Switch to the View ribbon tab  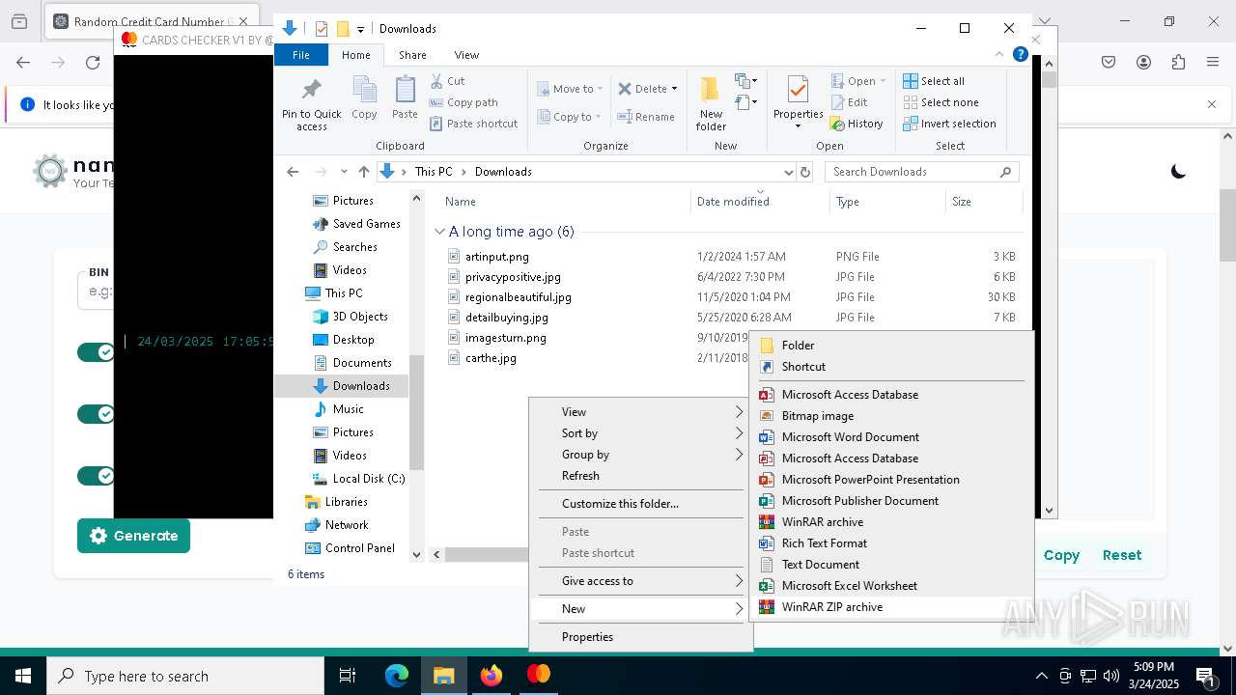click(x=466, y=55)
